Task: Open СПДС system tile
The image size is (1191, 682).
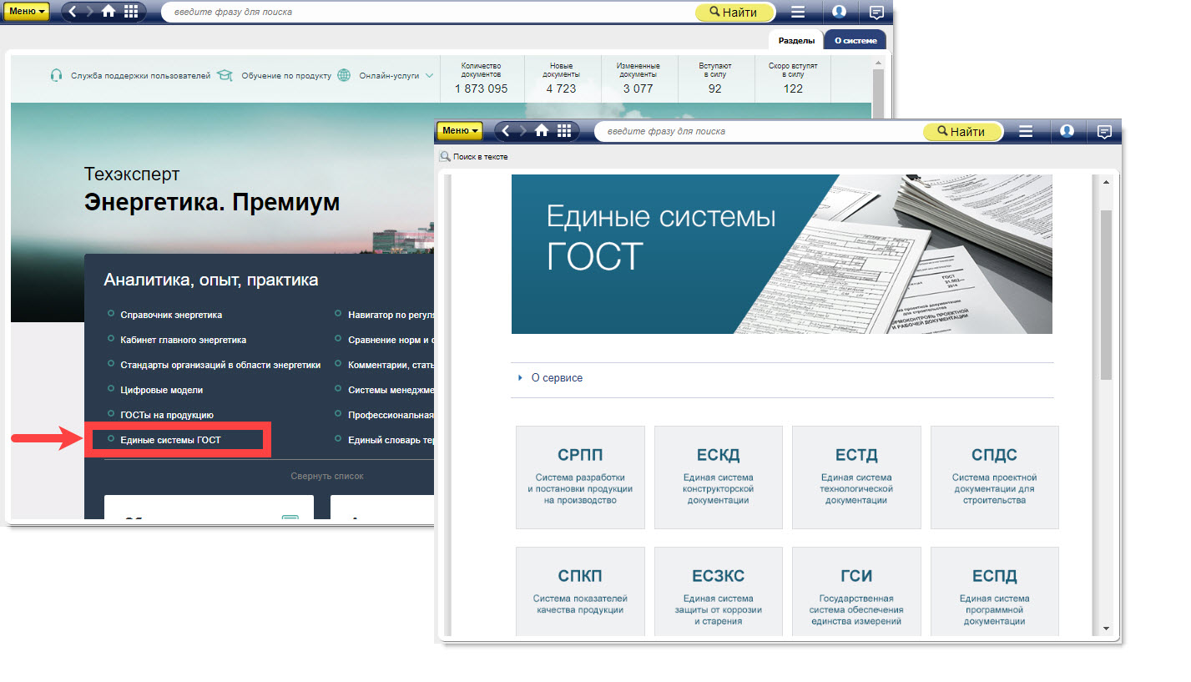Action: pyautogui.click(x=994, y=477)
